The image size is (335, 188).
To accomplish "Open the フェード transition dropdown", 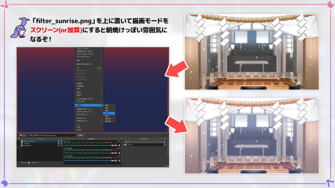I will pos(143,142).
